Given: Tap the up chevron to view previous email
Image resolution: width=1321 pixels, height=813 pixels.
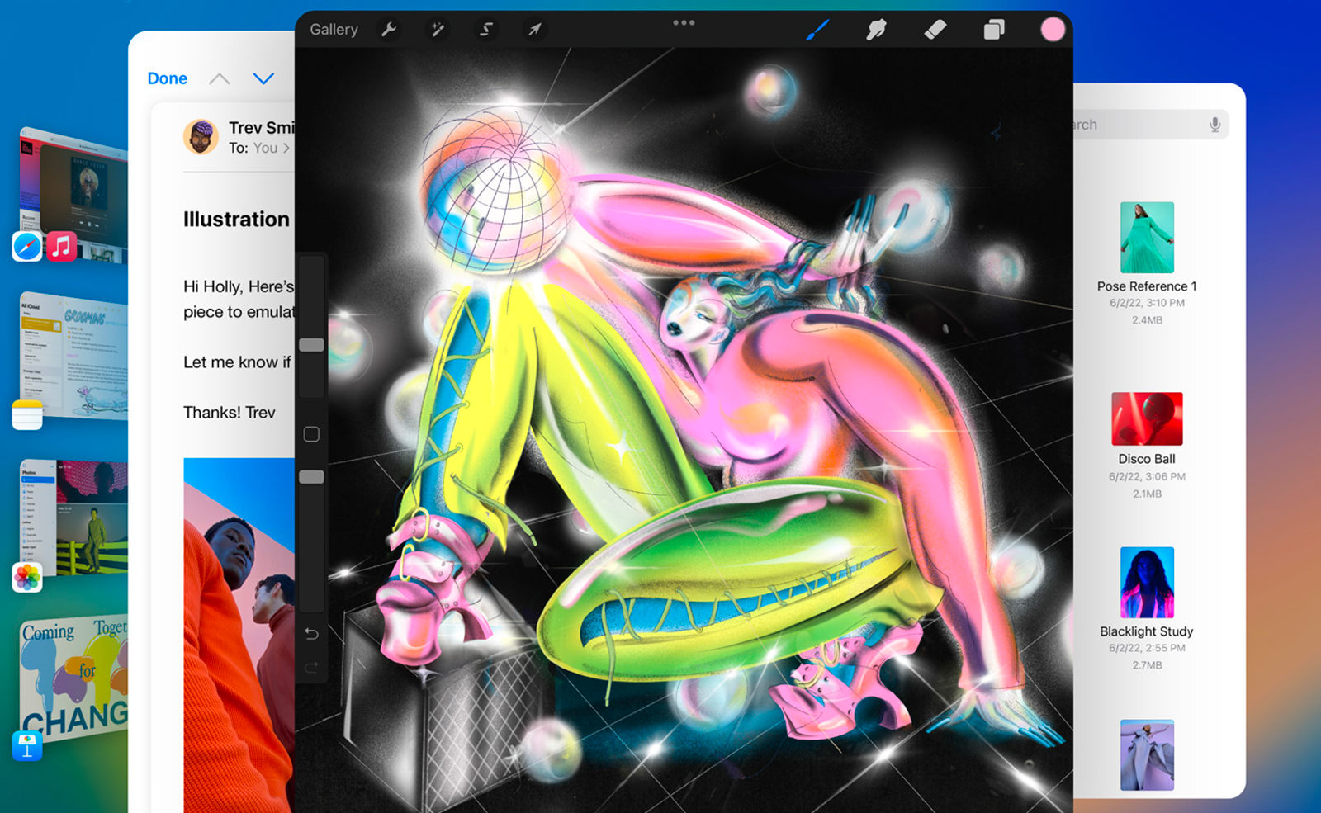Looking at the screenshot, I should 219,78.
